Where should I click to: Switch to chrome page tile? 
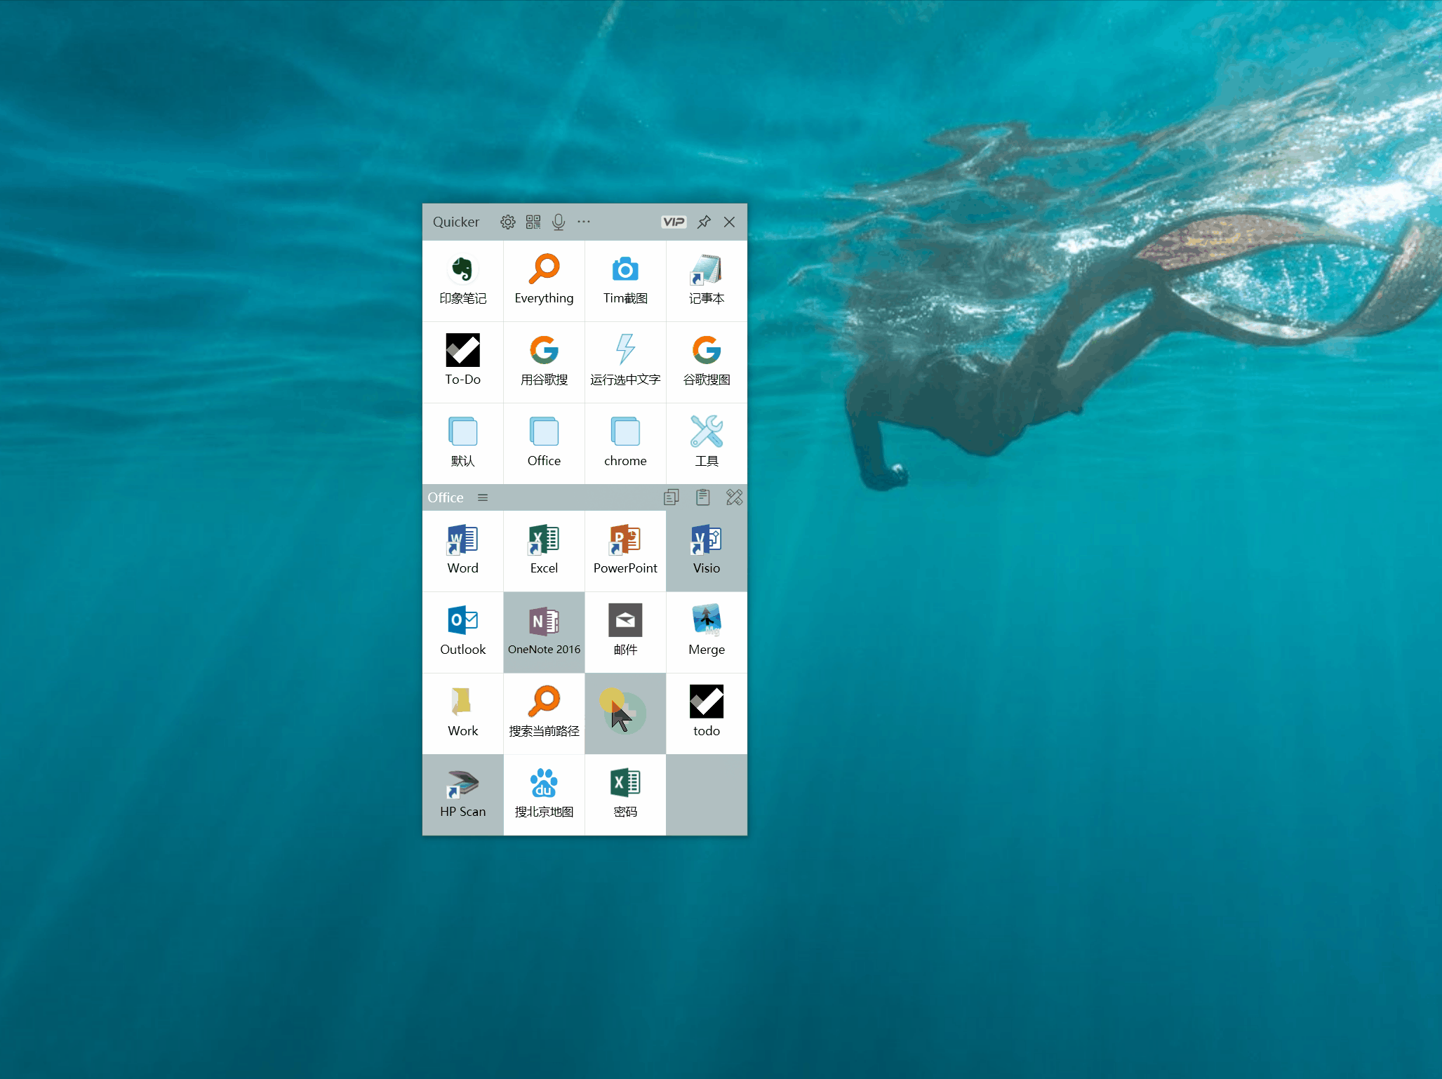tap(625, 444)
